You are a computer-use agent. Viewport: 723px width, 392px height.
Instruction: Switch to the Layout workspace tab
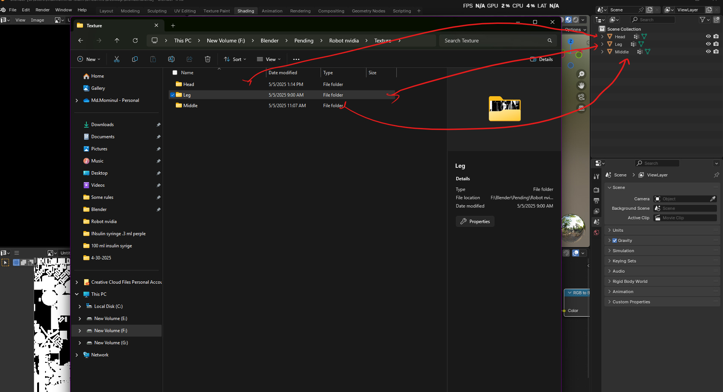pyautogui.click(x=106, y=11)
